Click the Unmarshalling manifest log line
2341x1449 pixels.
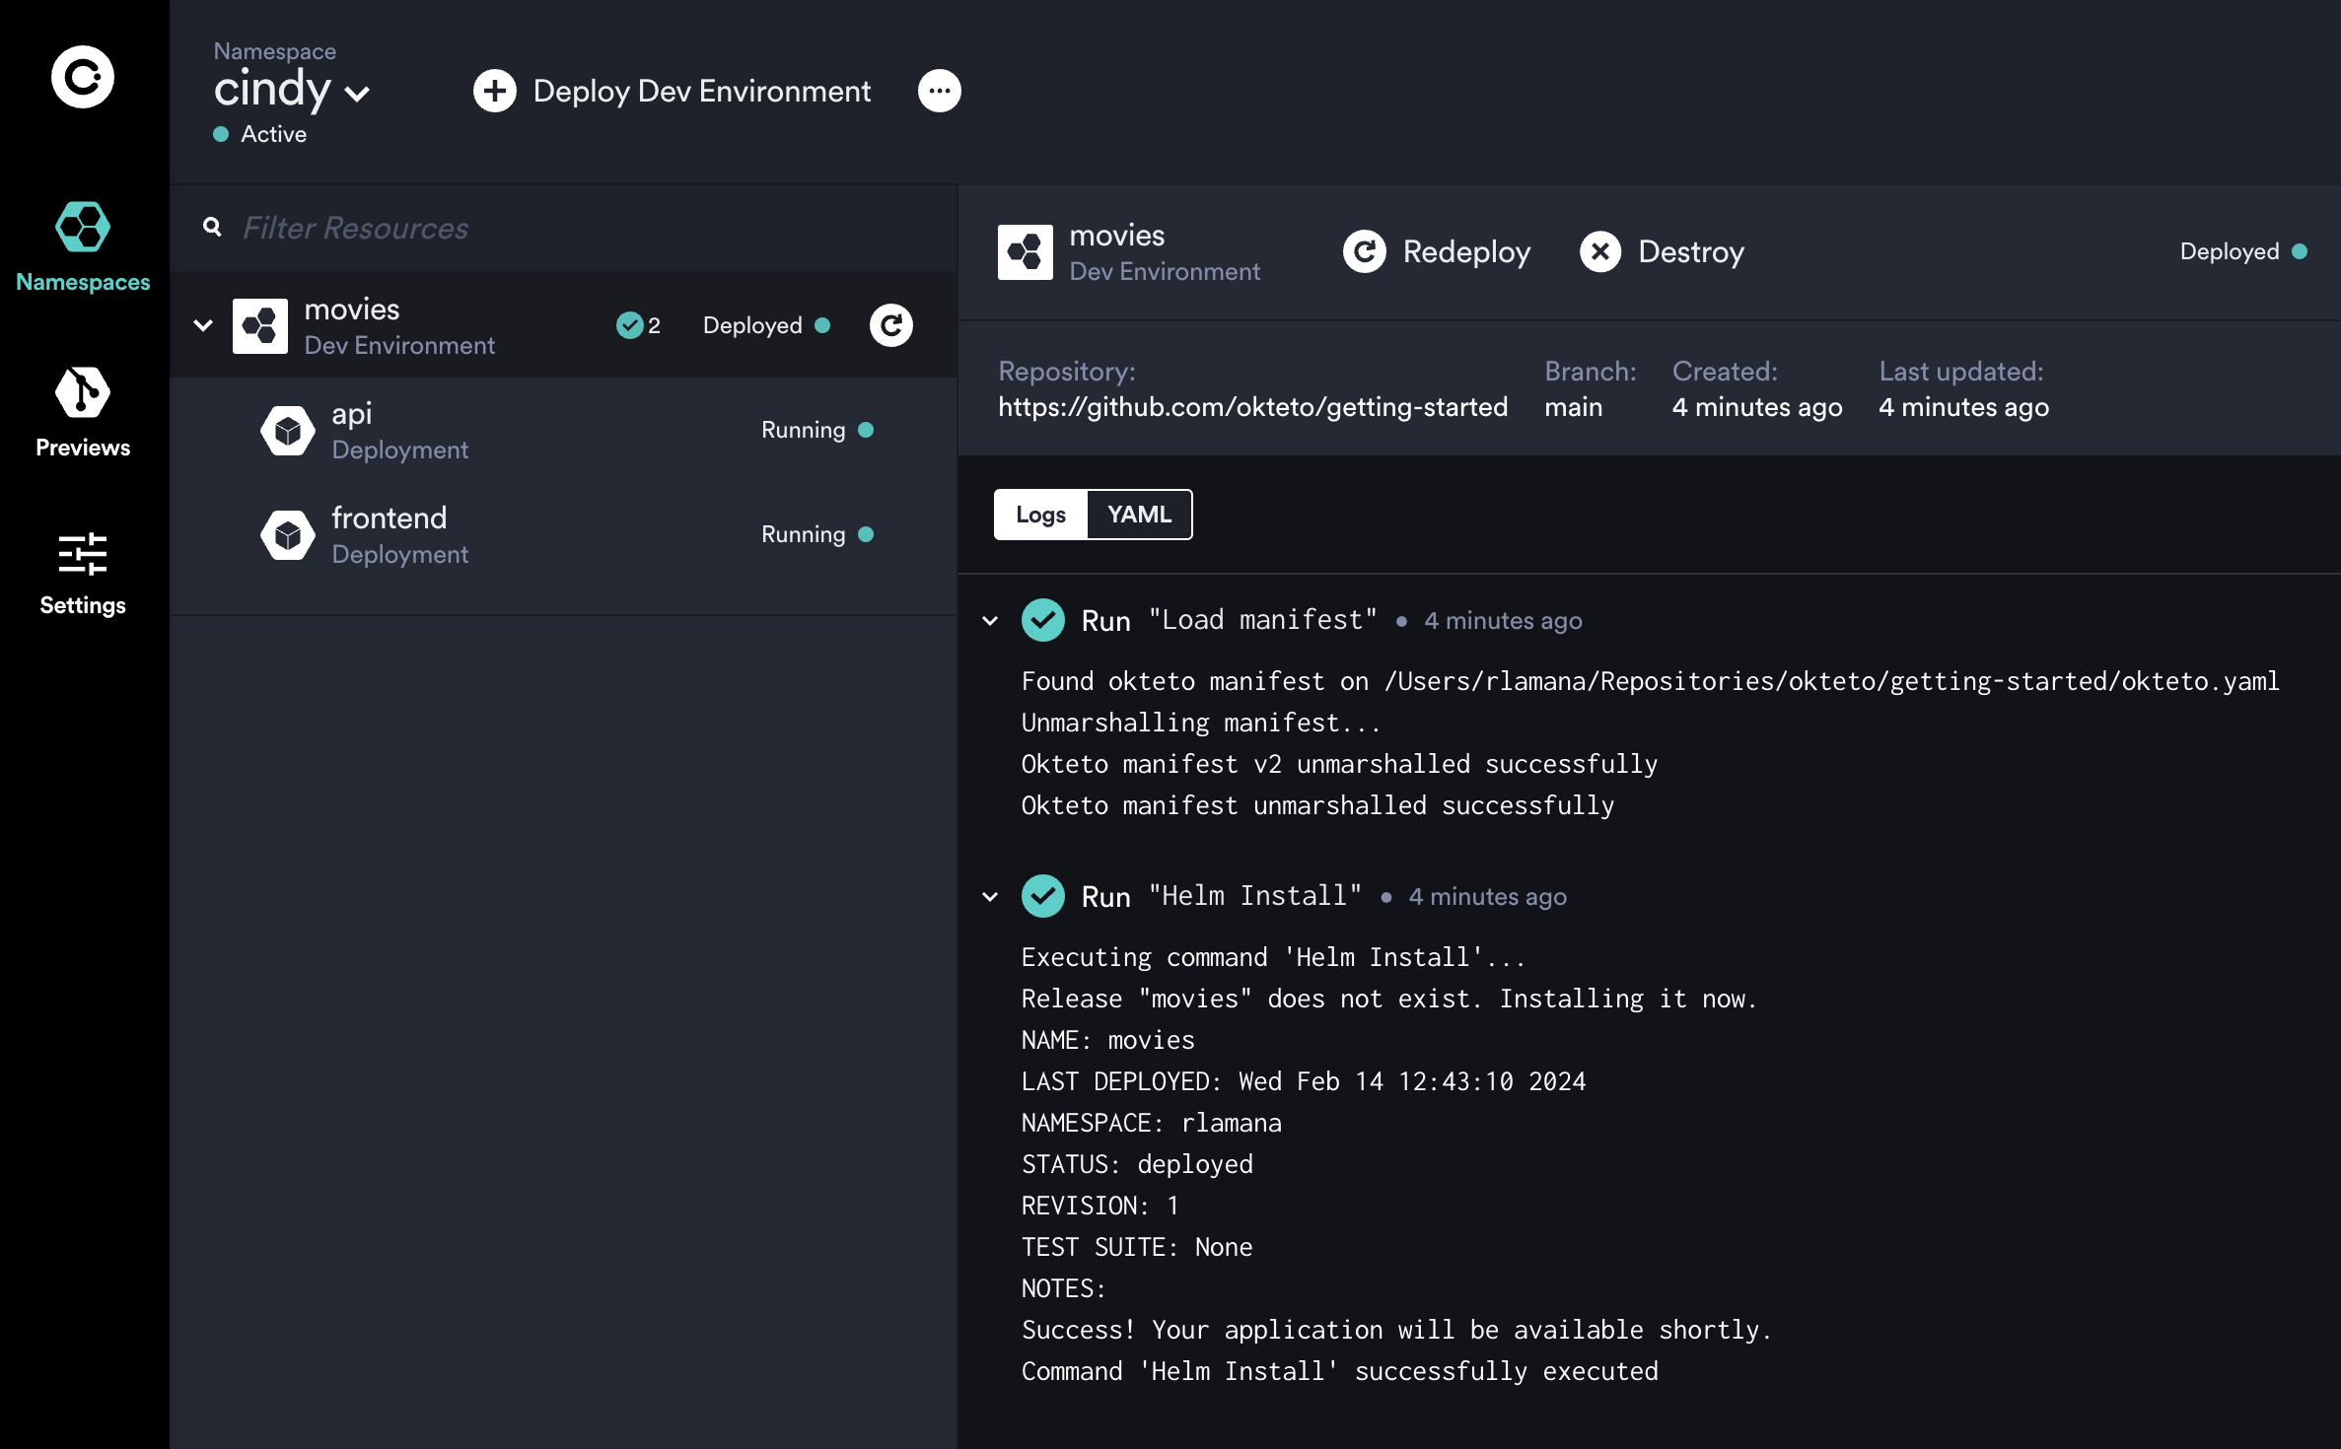1201,724
